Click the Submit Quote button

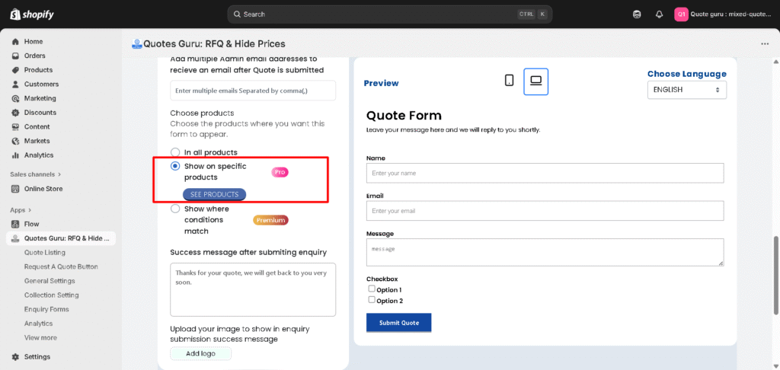pos(398,323)
